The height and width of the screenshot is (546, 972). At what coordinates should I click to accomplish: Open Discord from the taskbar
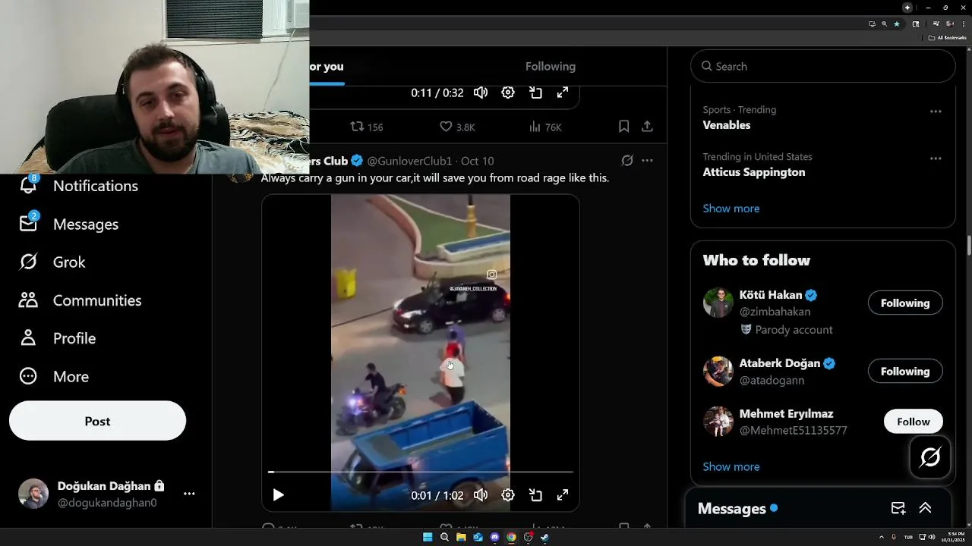[494, 537]
